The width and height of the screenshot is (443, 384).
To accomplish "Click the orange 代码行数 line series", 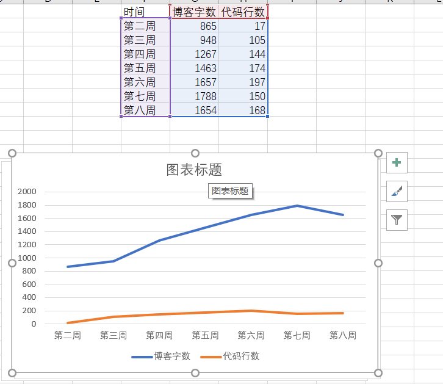I will (x=206, y=313).
